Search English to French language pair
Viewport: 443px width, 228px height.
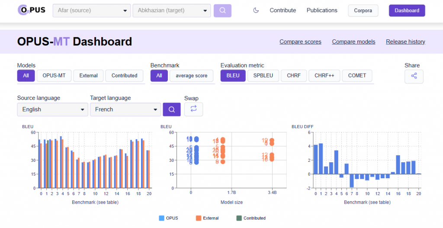click(171, 109)
